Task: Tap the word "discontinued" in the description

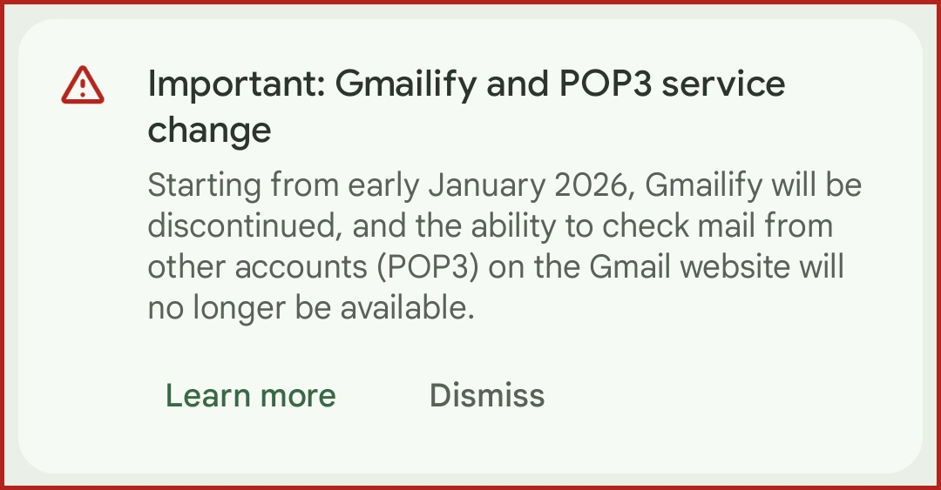Action: 239,226
